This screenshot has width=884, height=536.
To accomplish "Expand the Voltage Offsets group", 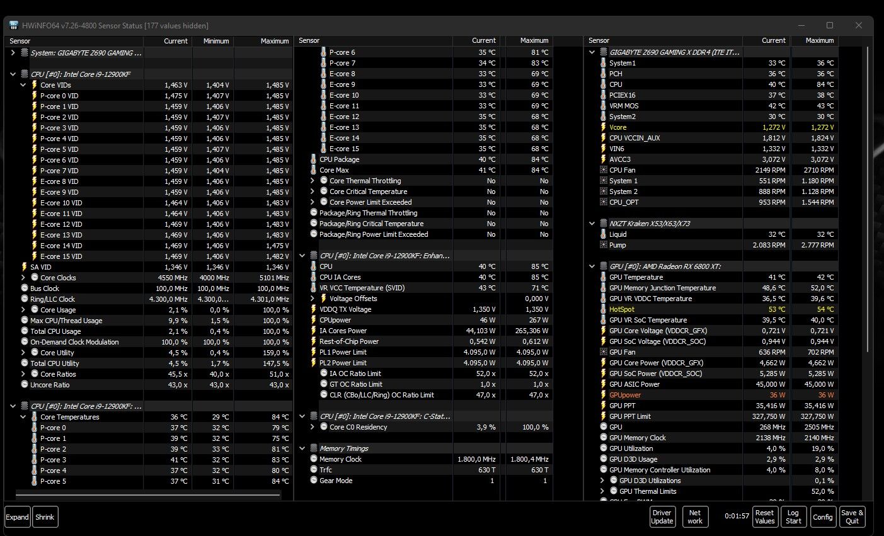I will click(x=313, y=299).
